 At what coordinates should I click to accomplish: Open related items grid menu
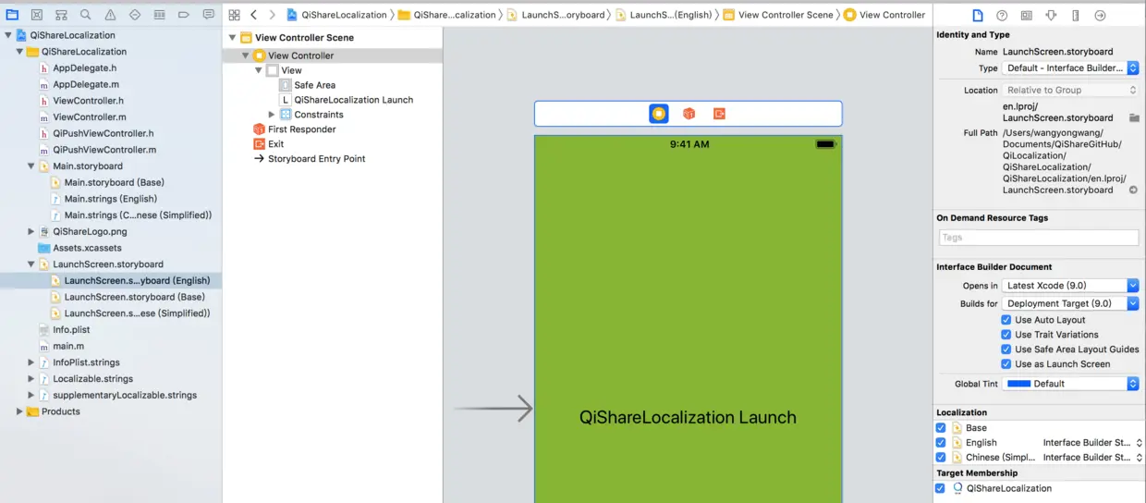234,15
